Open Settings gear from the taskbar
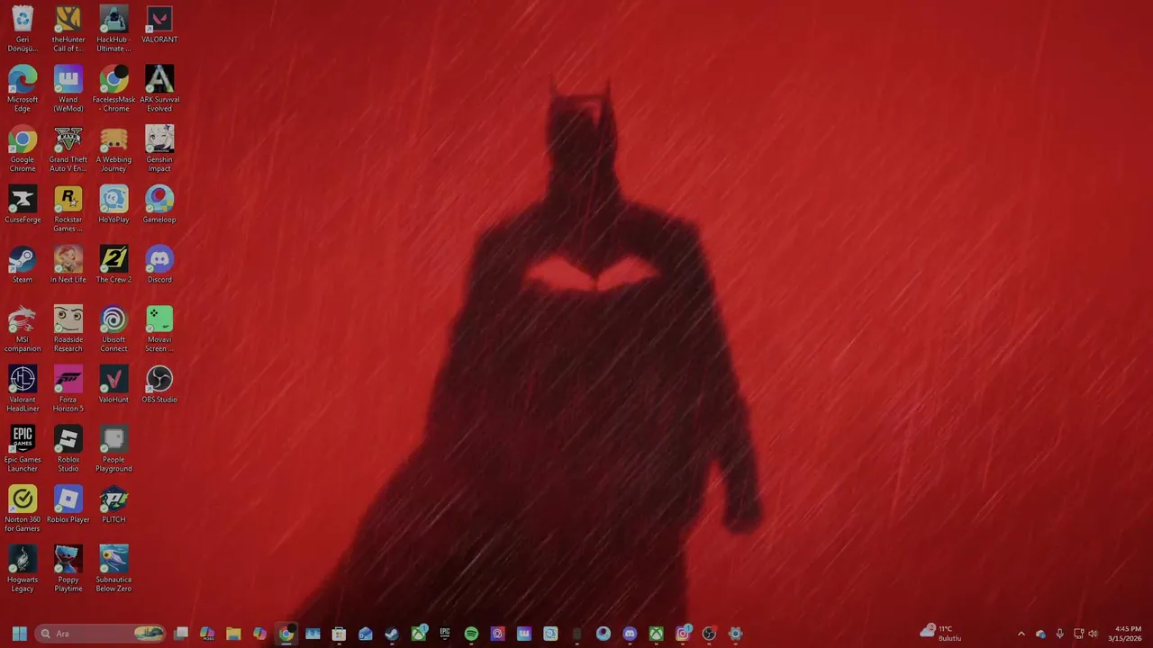The height and width of the screenshot is (648, 1153). 735,634
